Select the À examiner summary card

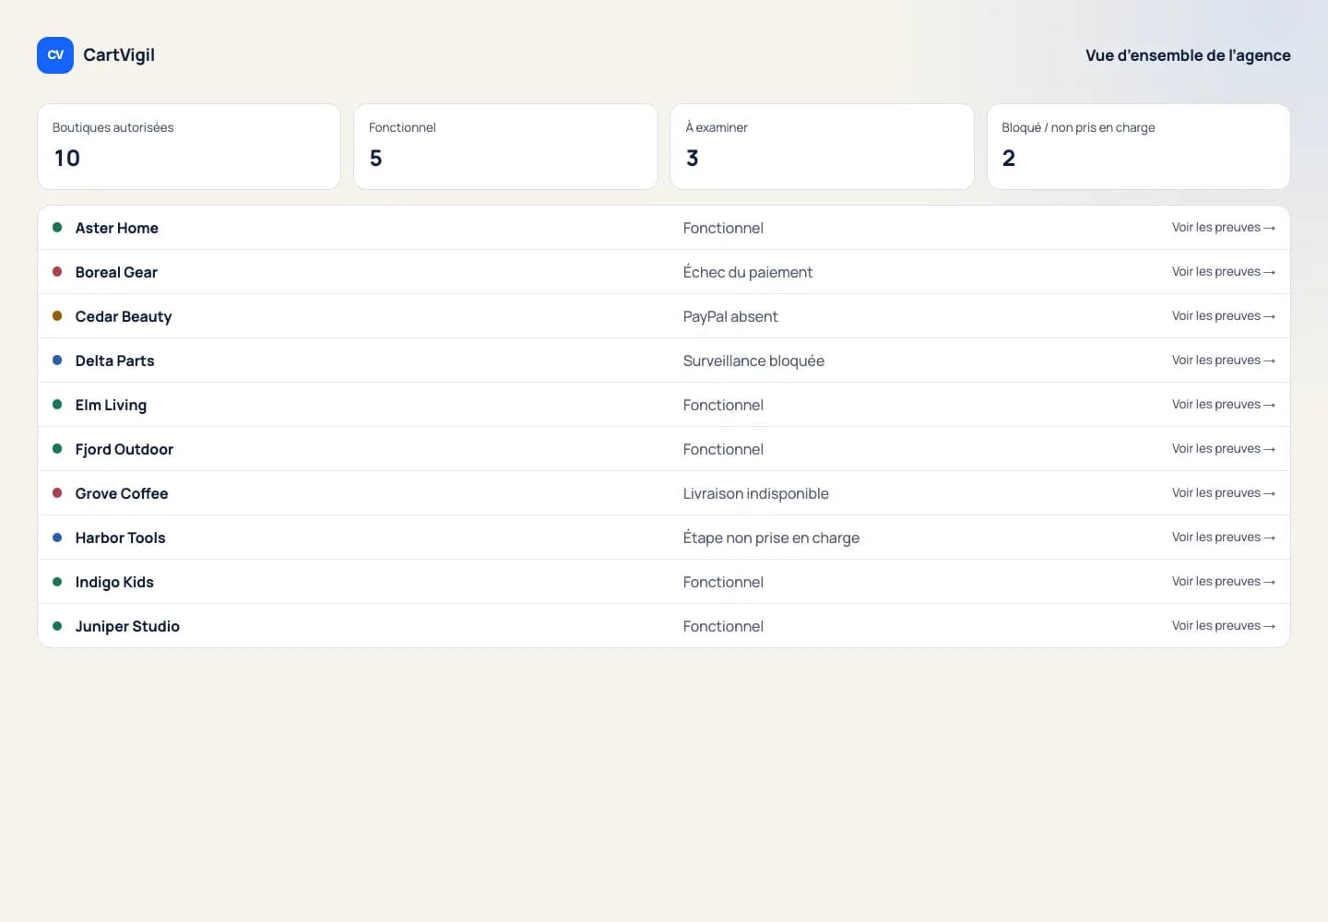[x=822, y=147]
